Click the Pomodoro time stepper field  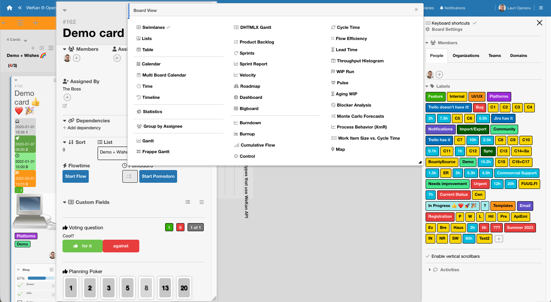tap(130, 176)
